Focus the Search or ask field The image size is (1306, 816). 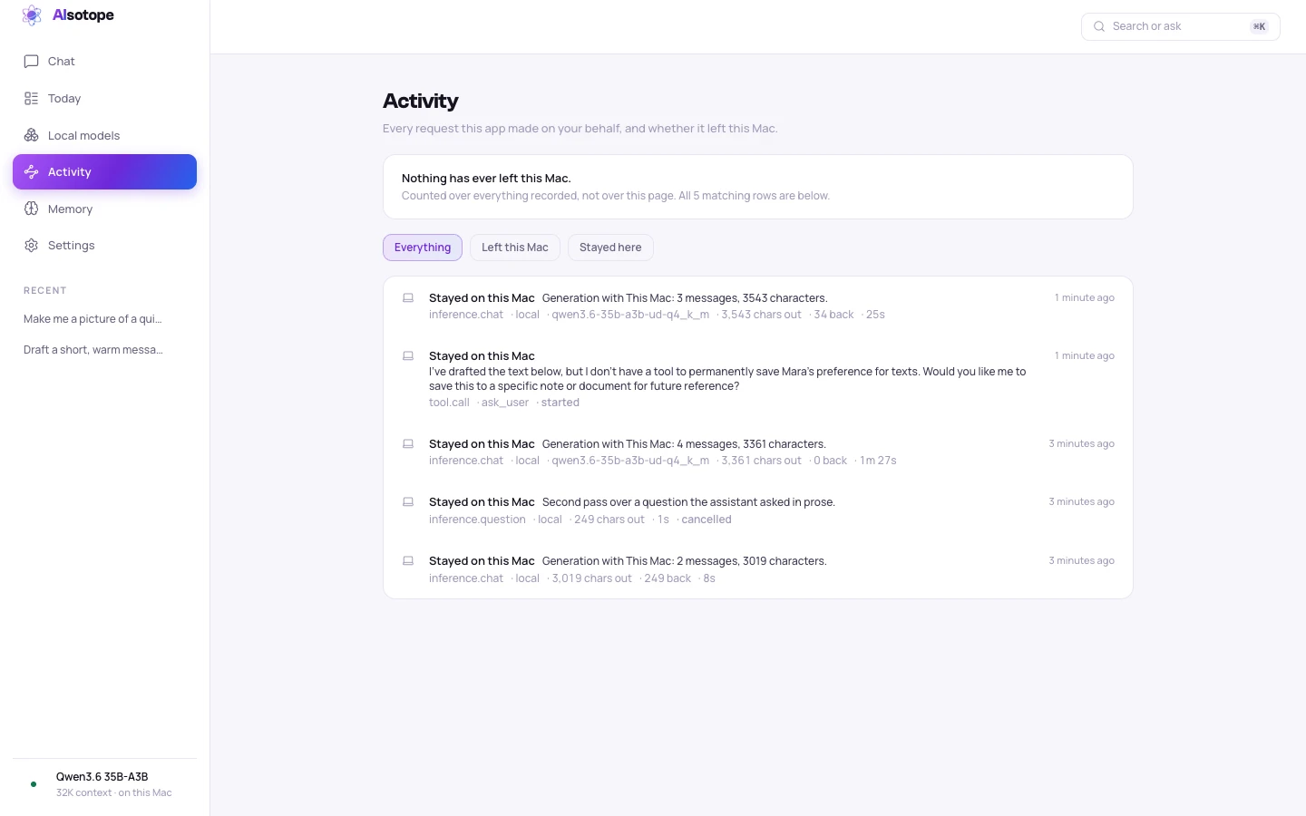pyautogui.click(x=1180, y=26)
